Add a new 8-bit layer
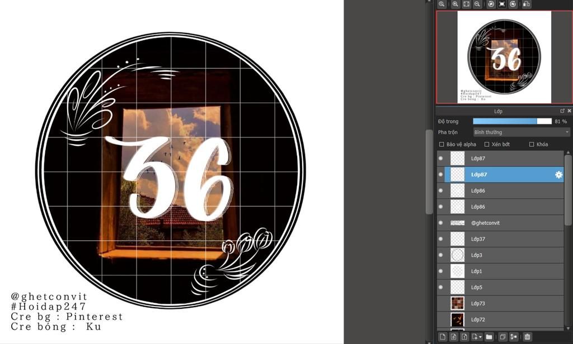The height and width of the screenshot is (344, 573). point(453,337)
